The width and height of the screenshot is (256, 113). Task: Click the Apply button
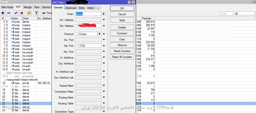coord(122,20)
